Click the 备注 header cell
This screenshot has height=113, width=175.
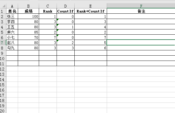tap(141, 11)
